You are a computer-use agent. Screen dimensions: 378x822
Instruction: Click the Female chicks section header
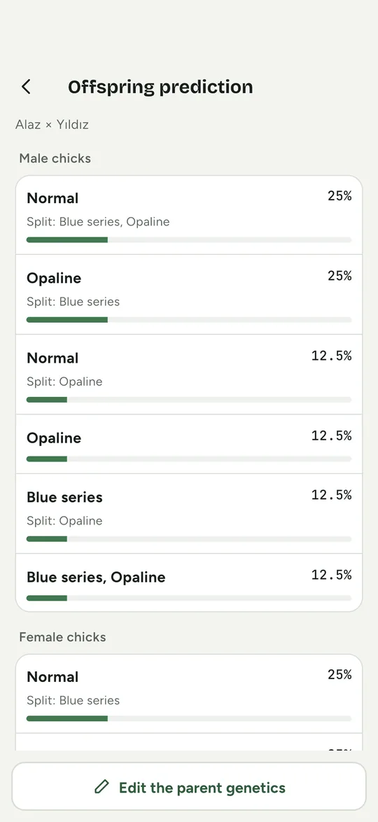click(62, 637)
